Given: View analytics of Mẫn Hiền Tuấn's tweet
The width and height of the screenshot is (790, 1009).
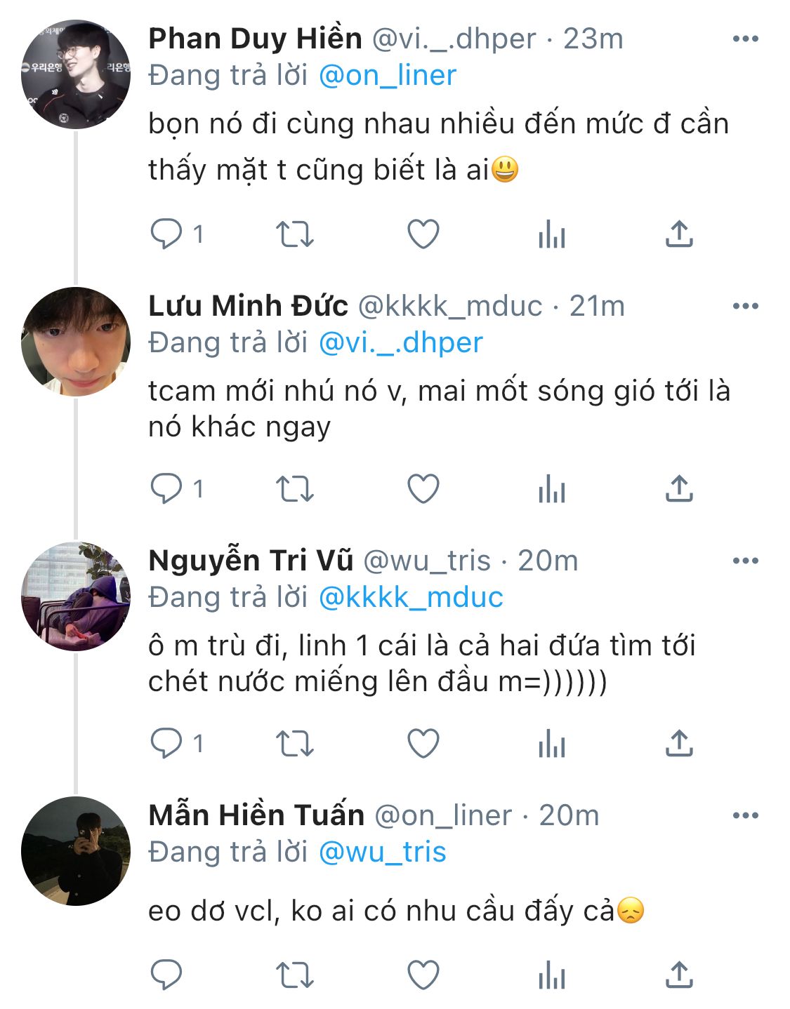Looking at the screenshot, I should click(552, 975).
